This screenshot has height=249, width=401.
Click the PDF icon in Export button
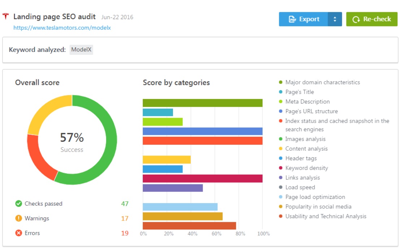click(293, 19)
